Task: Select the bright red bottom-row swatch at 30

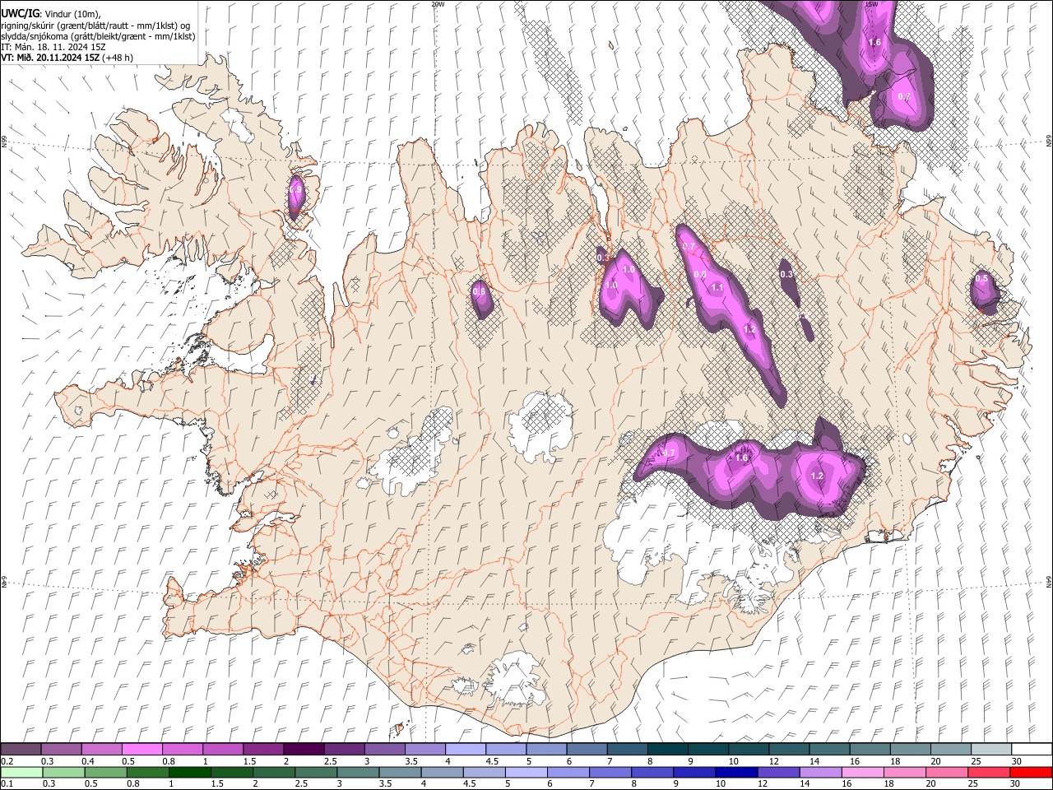Action: pyautogui.click(x=1031, y=772)
